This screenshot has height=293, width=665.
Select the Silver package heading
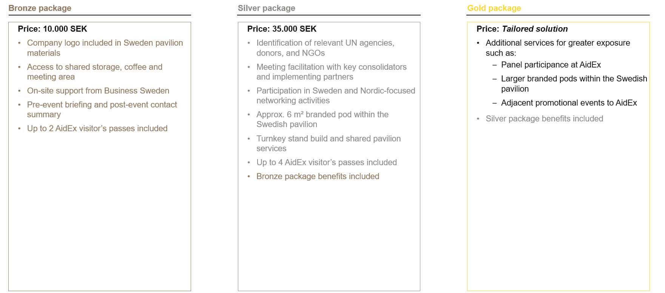(266, 8)
